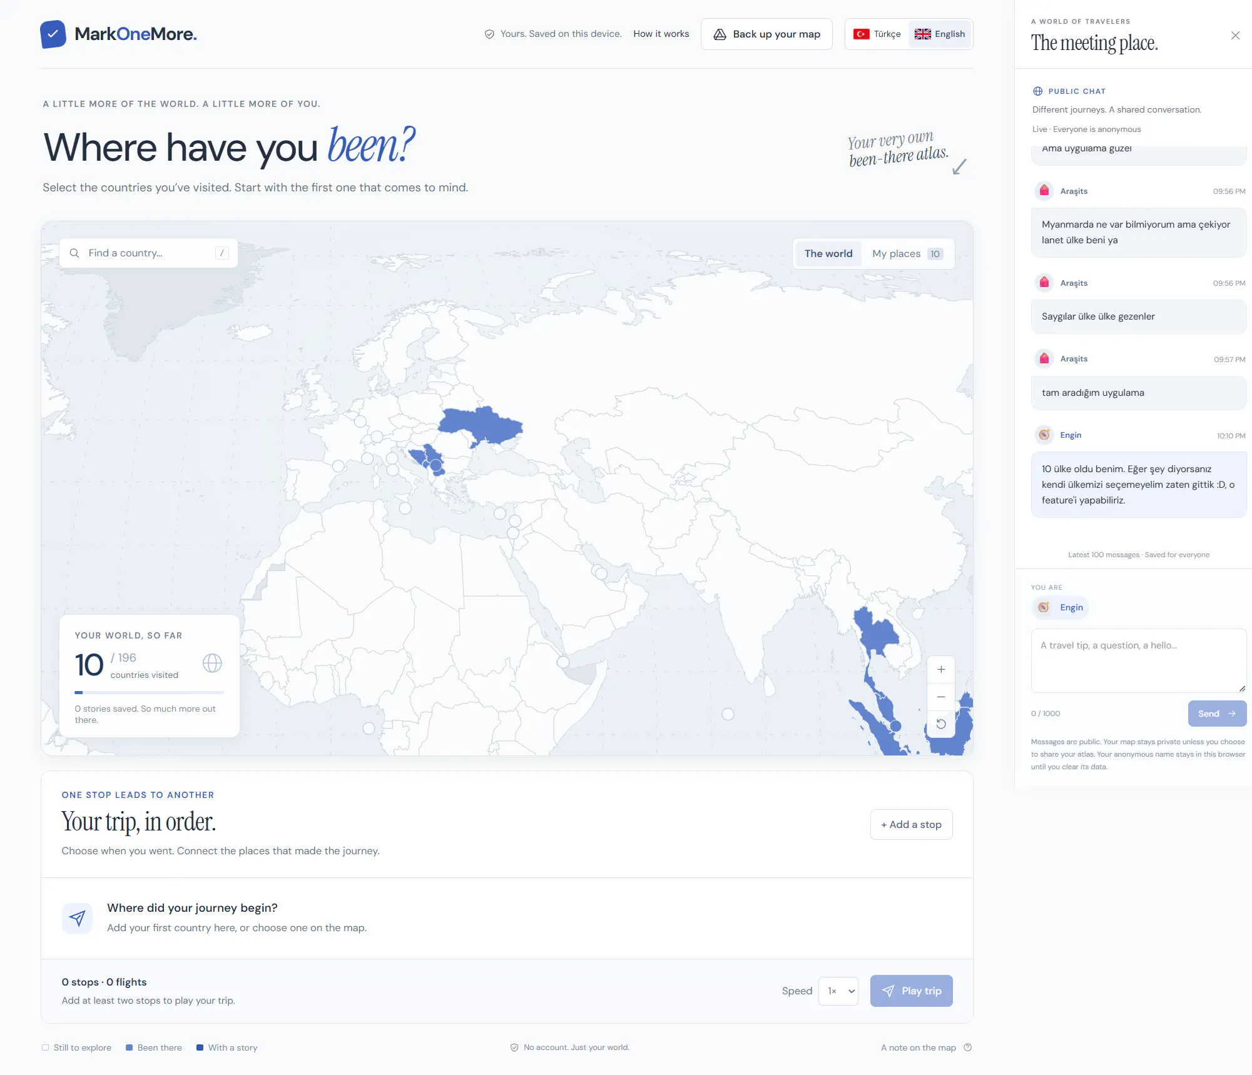The width and height of the screenshot is (1252, 1075).
Task: Click Engin avatar on the 10:10 PM message
Action: coord(1044,435)
